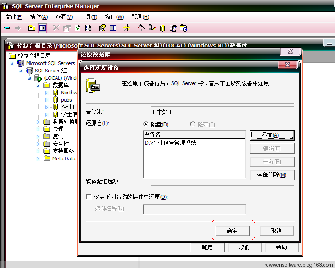
Task: Click the Up One Level folder icon
Action: point(32,28)
